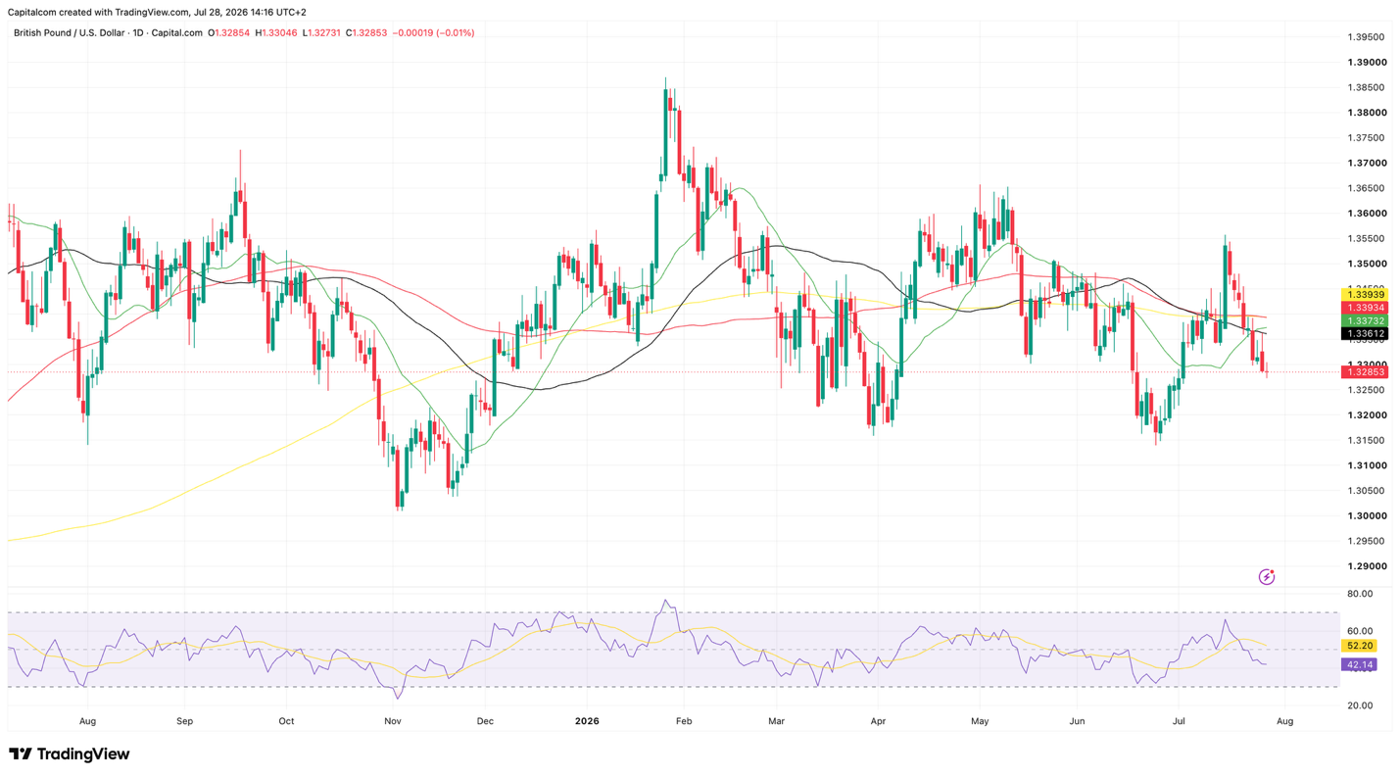
Task: Click the Nov label on time axis
Action: coord(393,721)
